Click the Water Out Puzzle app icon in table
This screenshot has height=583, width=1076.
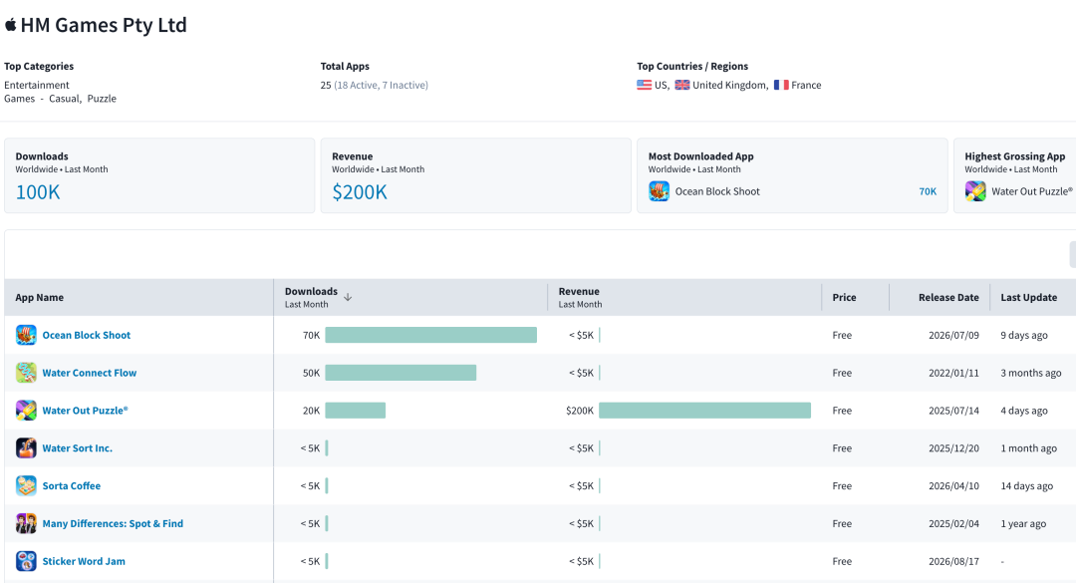26,411
